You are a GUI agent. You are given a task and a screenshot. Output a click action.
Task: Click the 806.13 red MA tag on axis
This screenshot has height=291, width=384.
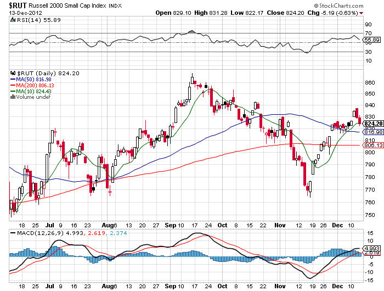pyautogui.click(x=372, y=145)
